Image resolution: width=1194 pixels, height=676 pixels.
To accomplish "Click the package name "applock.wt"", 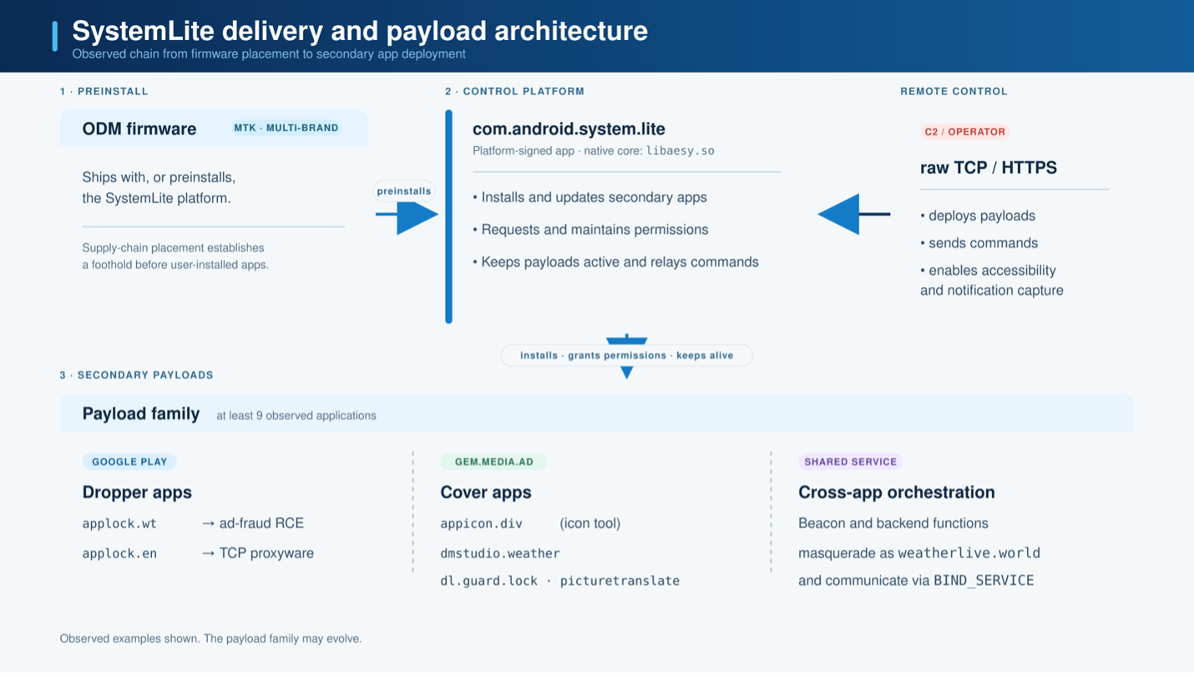I will point(119,524).
